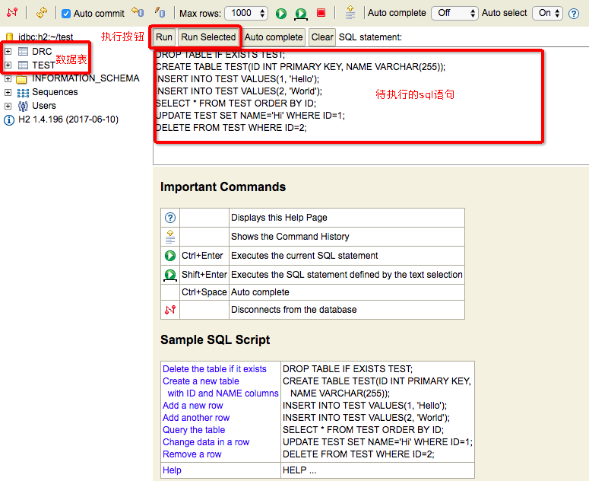
Task: Click the 'Create a new table' link
Action: tap(201, 381)
